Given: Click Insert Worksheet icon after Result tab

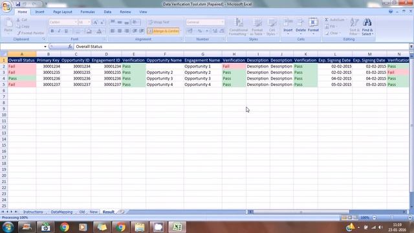Looking at the screenshot, I should click(x=122, y=212).
